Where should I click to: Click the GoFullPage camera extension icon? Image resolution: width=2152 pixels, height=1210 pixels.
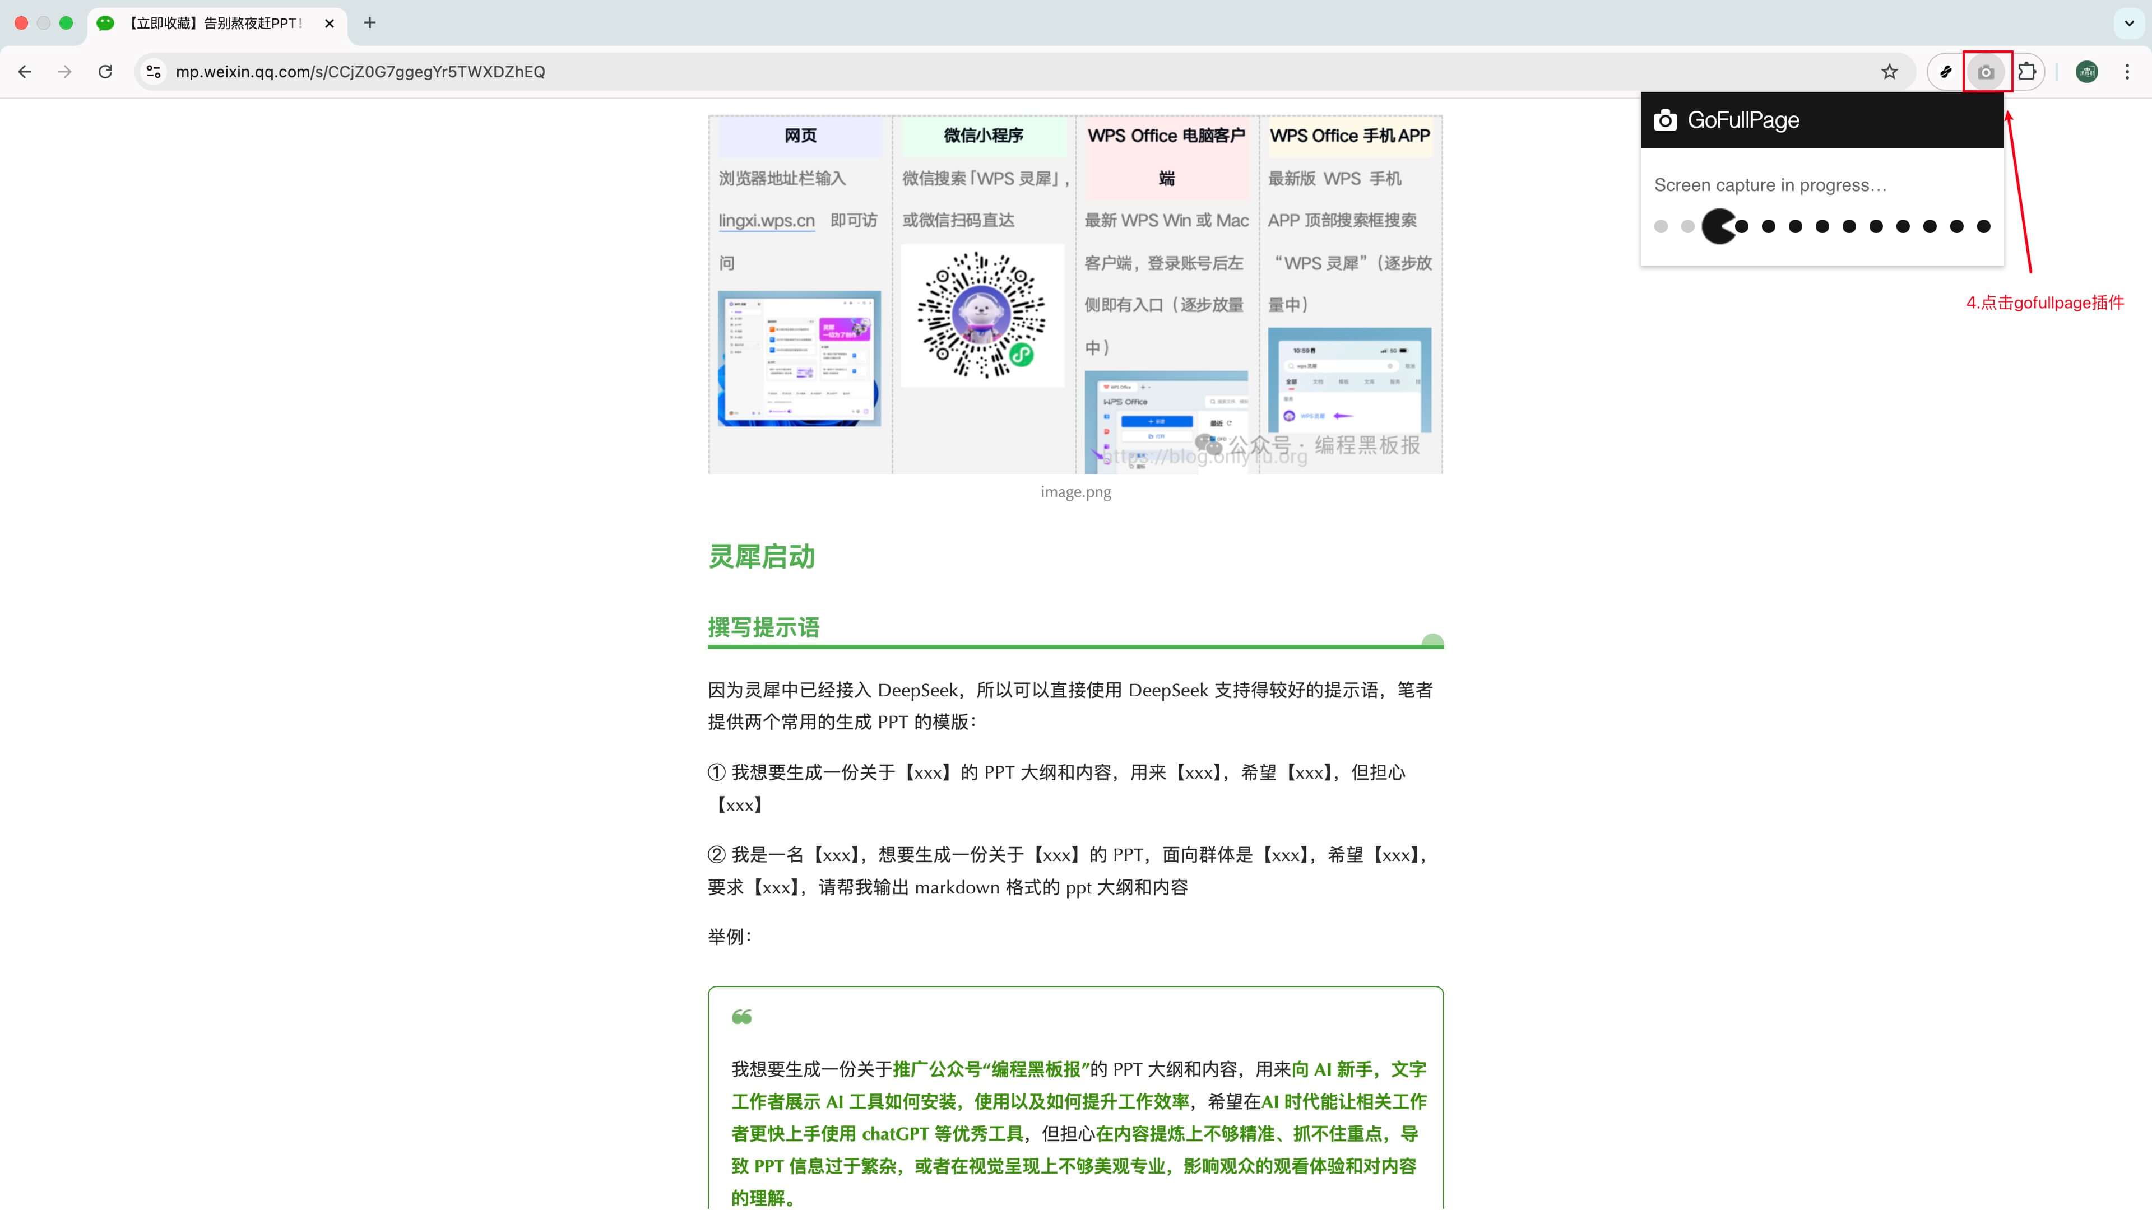(x=1986, y=72)
